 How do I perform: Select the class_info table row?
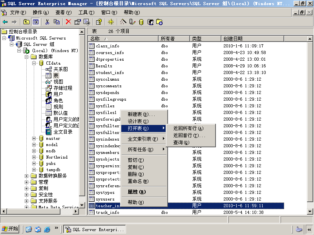186,46
